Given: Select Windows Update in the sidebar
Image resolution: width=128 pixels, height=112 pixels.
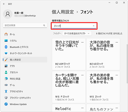Looking at the screenshot, I should [x=25, y=104].
